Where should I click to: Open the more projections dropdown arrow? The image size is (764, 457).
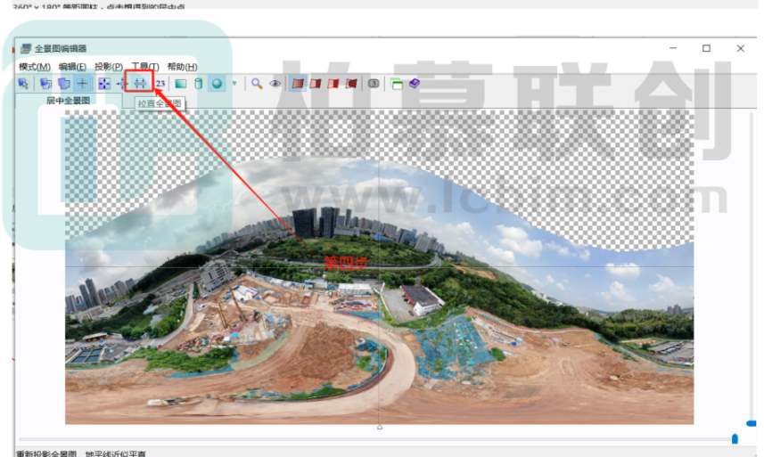(x=234, y=83)
